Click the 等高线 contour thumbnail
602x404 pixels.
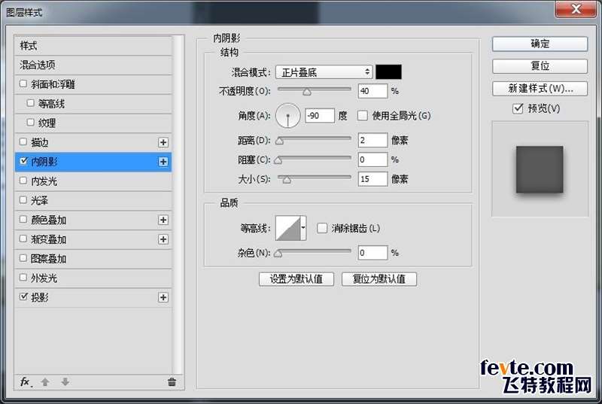pos(288,228)
